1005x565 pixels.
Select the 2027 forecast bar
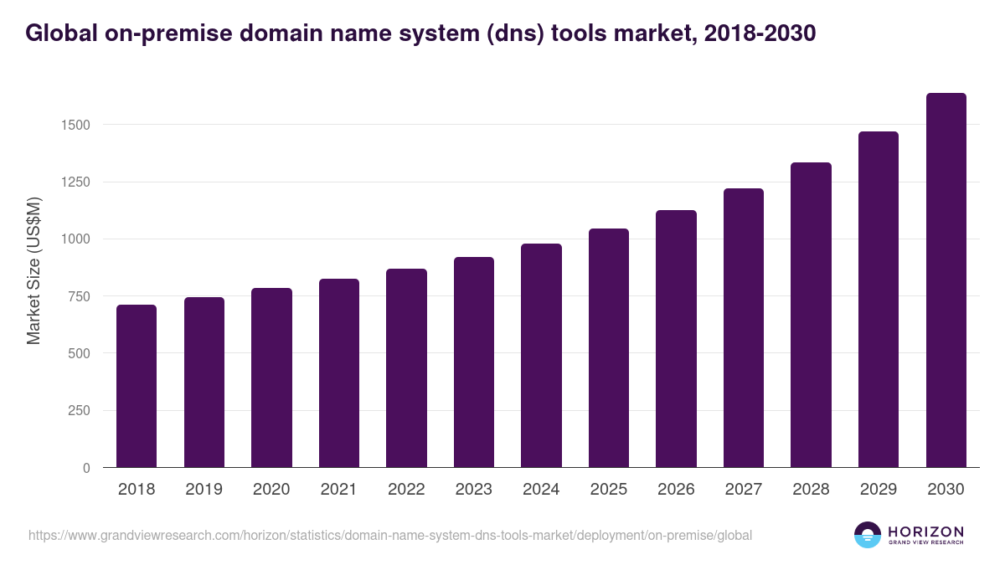point(744,328)
